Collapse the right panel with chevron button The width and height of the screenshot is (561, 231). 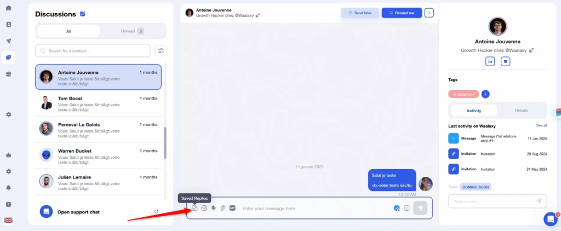(x=429, y=13)
